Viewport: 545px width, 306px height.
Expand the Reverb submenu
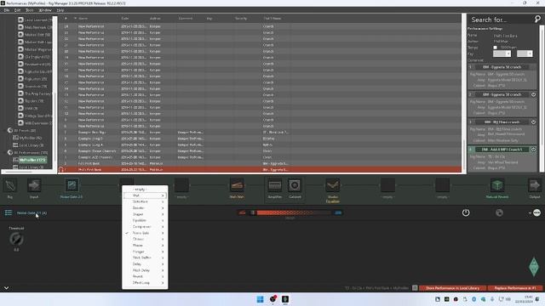145,277
